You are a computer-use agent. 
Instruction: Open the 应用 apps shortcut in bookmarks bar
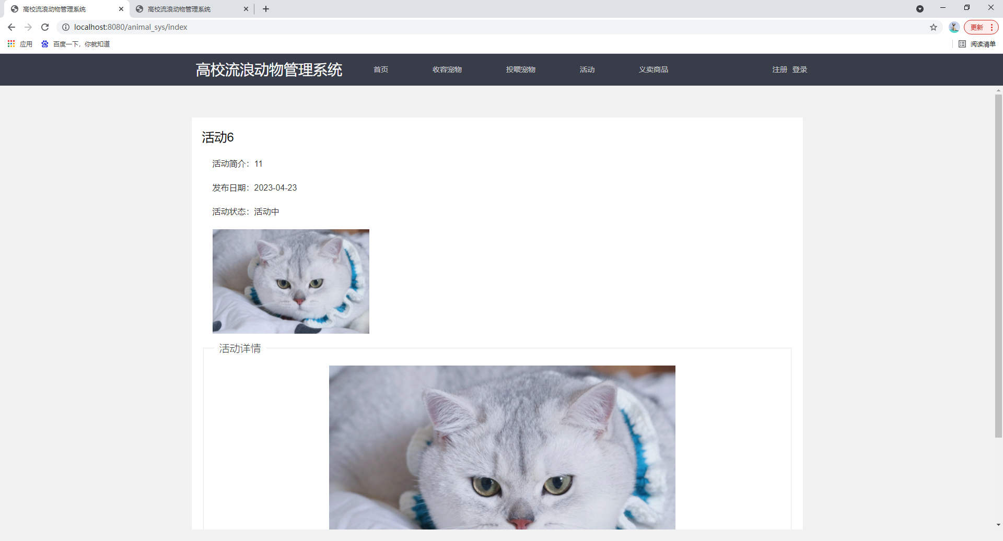[x=20, y=44]
